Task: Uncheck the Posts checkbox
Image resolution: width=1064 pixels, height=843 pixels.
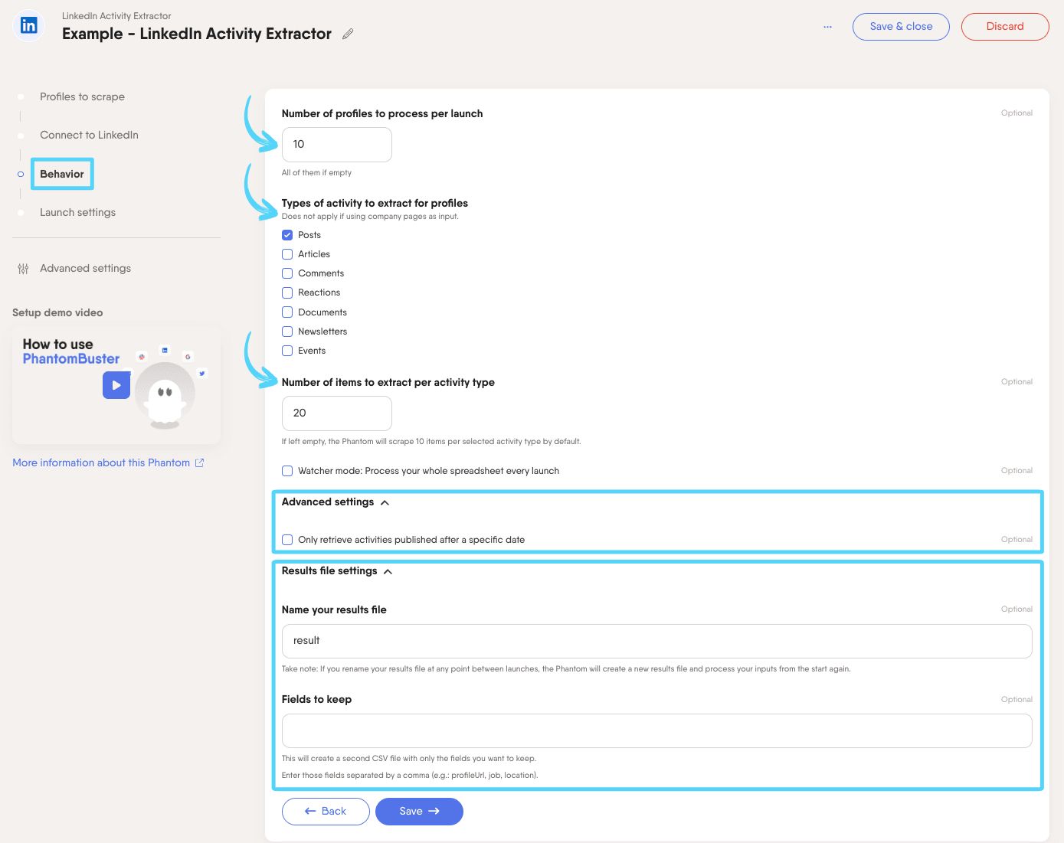Action: click(x=287, y=235)
